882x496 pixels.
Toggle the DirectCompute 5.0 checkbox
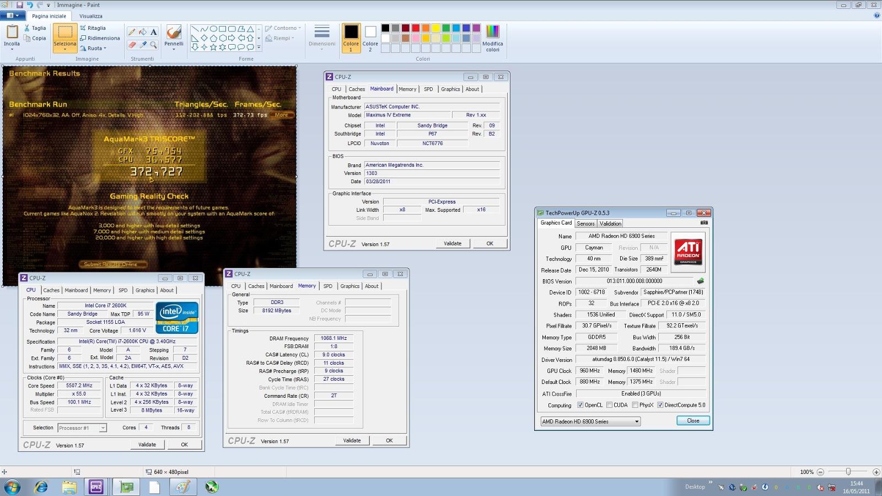[x=660, y=405]
